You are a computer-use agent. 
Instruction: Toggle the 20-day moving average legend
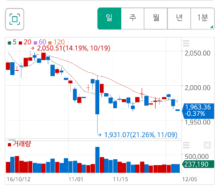pyautogui.click(x=25, y=42)
